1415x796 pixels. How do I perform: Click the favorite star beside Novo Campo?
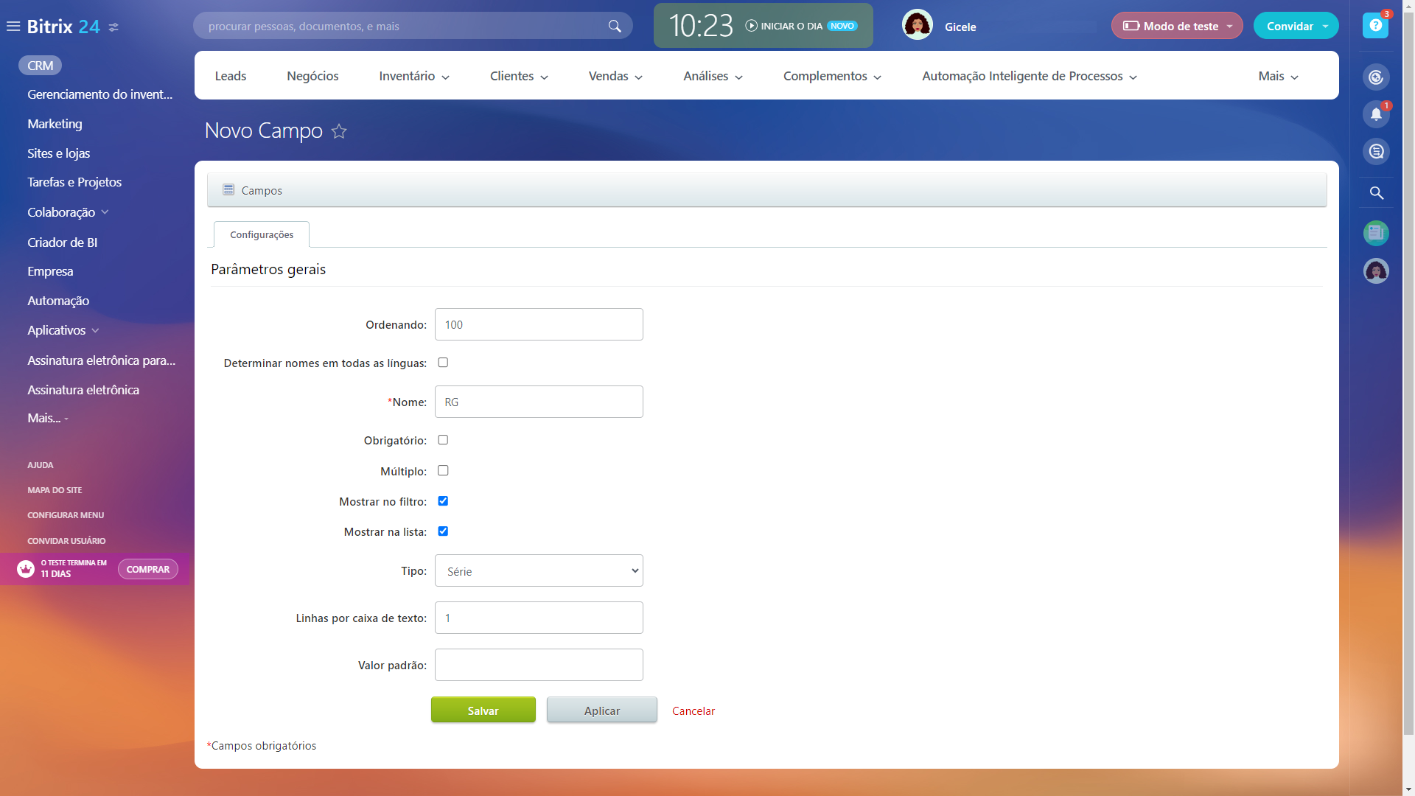coord(339,131)
